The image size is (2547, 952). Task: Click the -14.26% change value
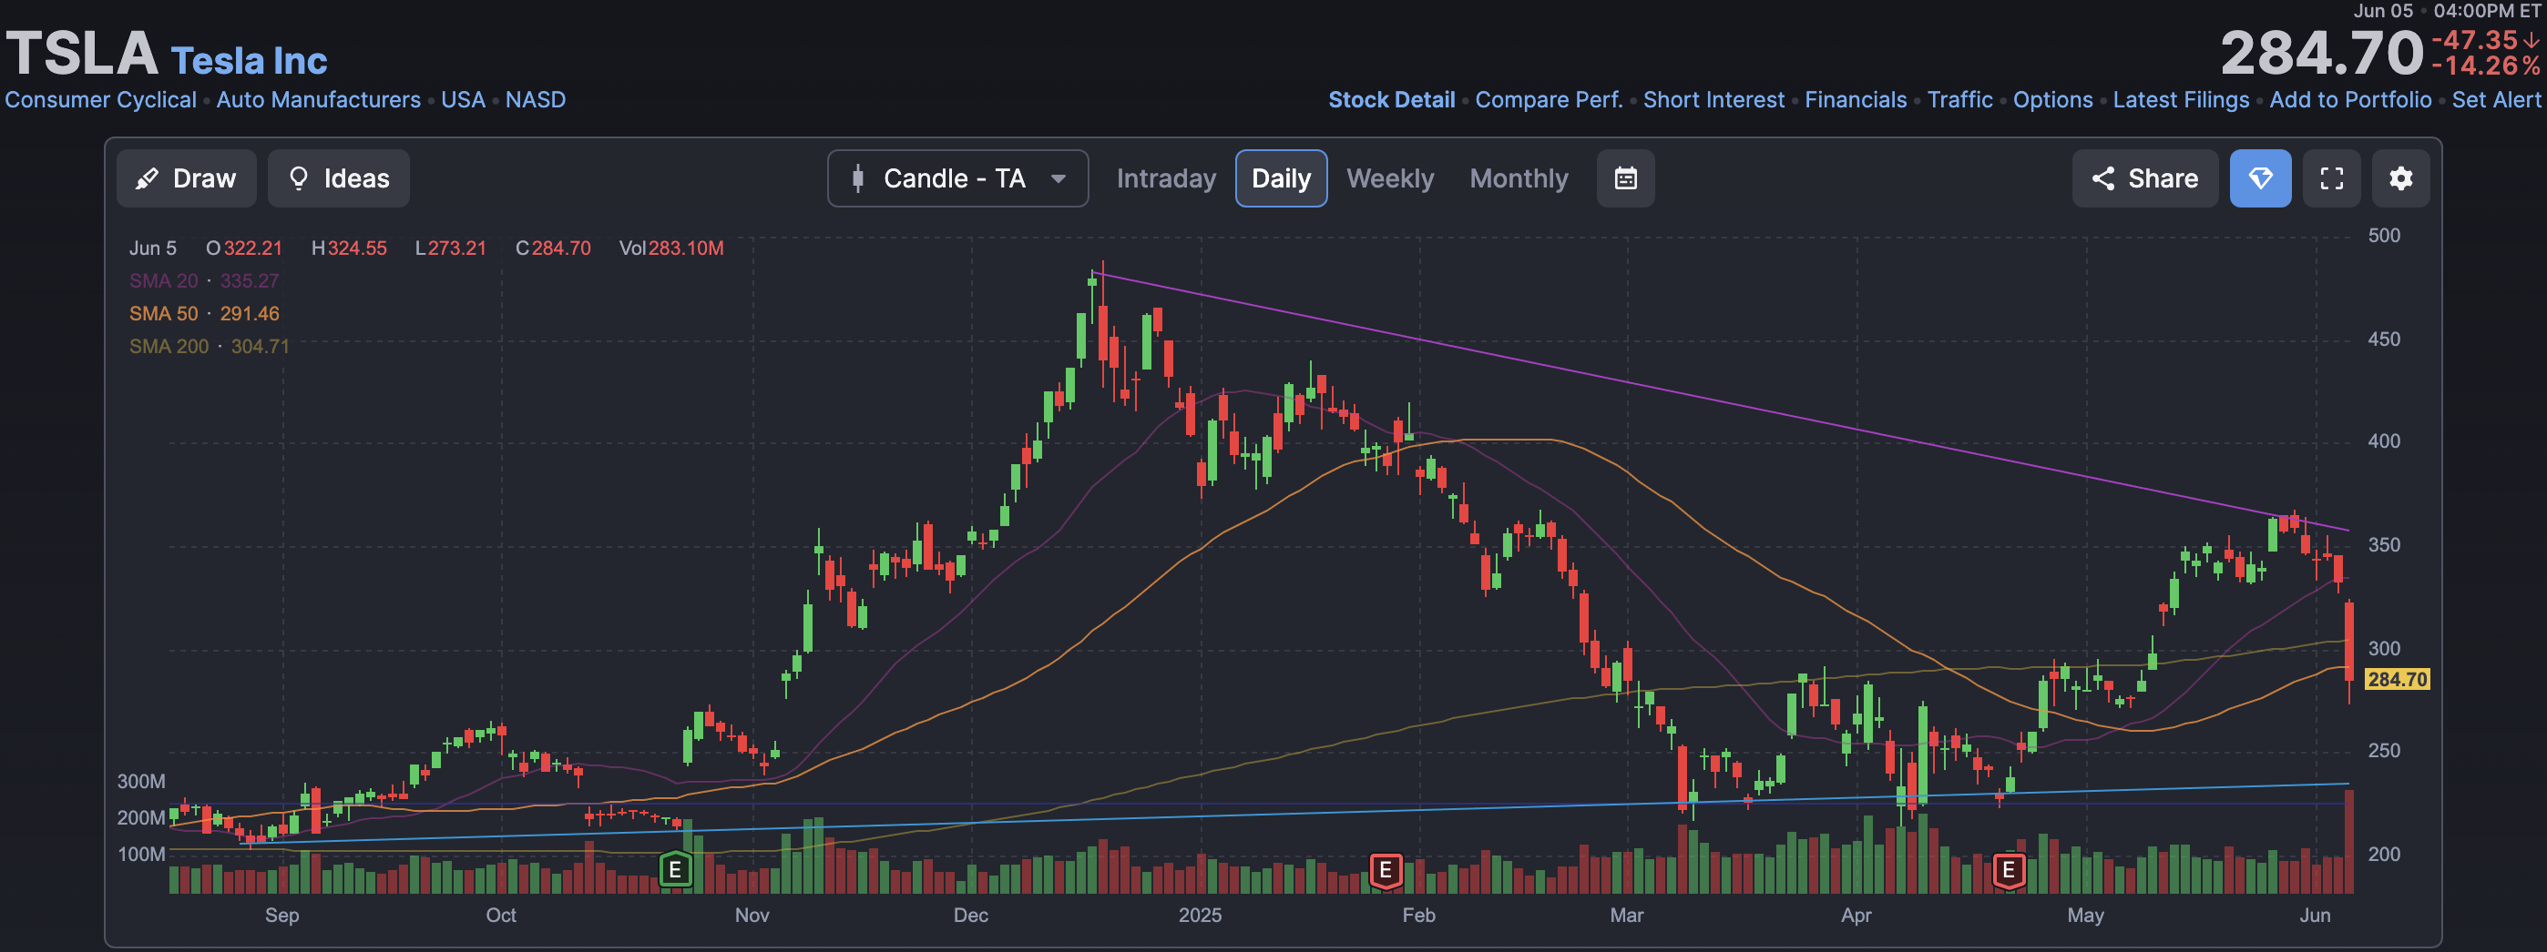pyautogui.click(x=2486, y=66)
